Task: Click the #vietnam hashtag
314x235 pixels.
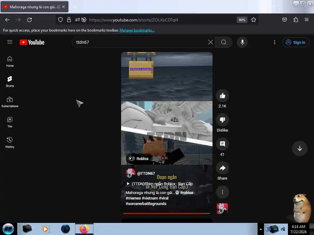Action: coord(150,198)
